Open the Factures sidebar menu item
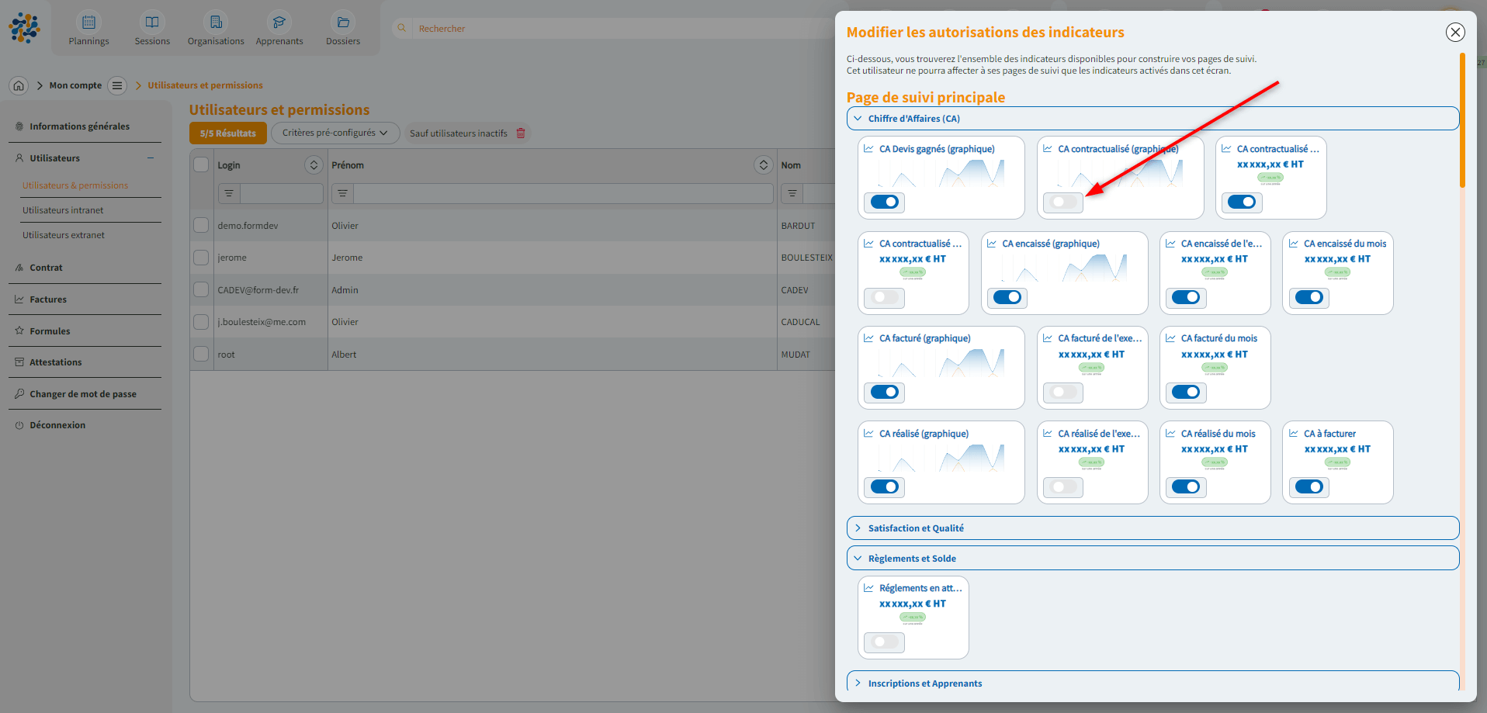 pyautogui.click(x=48, y=299)
